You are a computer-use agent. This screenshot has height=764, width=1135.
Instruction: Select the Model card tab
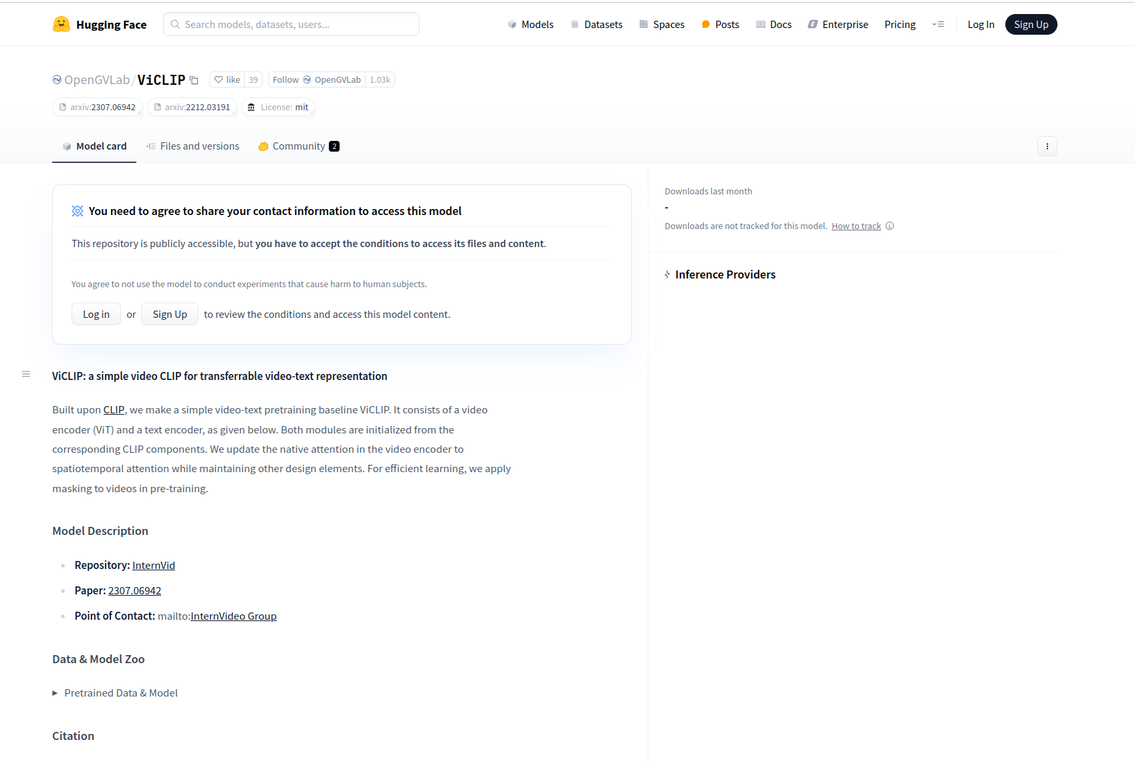tap(94, 146)
